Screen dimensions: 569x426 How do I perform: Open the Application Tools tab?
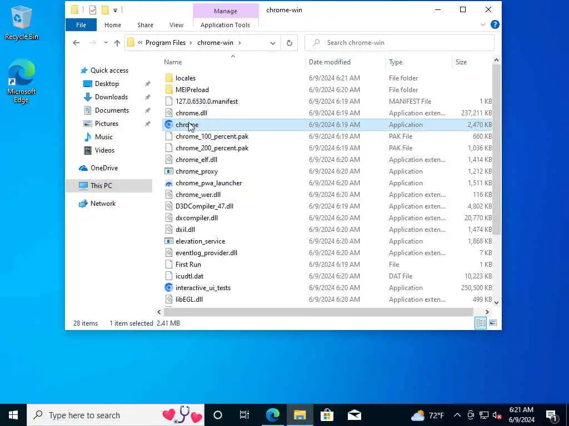pyautogui.click(x=225, y=25)
